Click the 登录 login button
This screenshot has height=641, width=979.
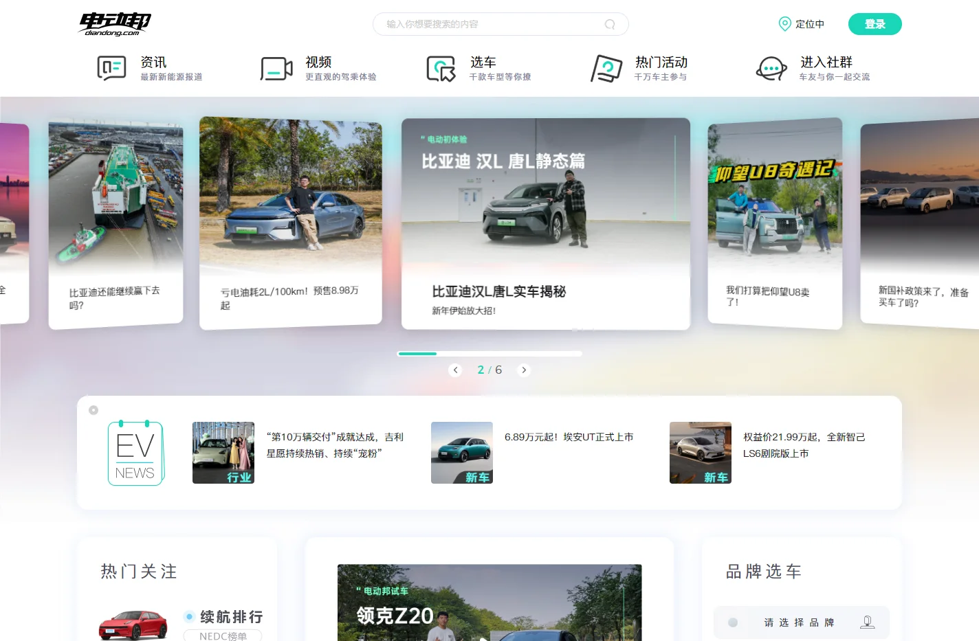(x=875, y=24)
